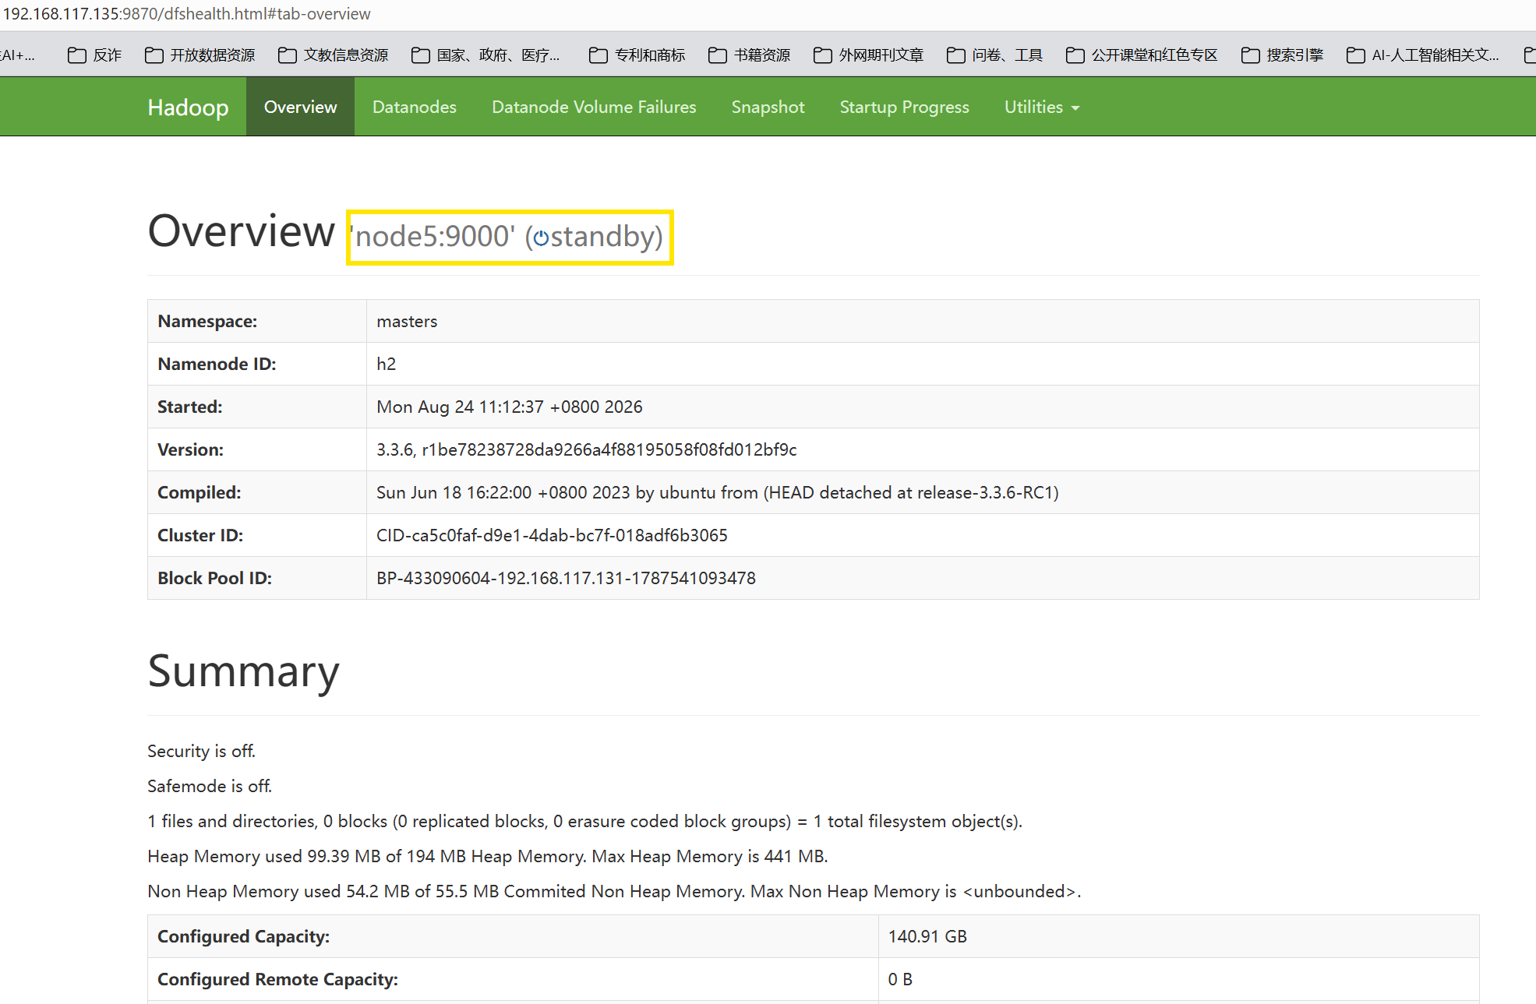
Task: Select the Namenode ID value 'h2'
Action: tap(387, 364)
